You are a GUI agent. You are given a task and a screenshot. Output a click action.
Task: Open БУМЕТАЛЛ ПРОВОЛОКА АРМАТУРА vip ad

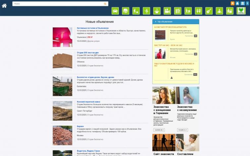click(170, 27)
